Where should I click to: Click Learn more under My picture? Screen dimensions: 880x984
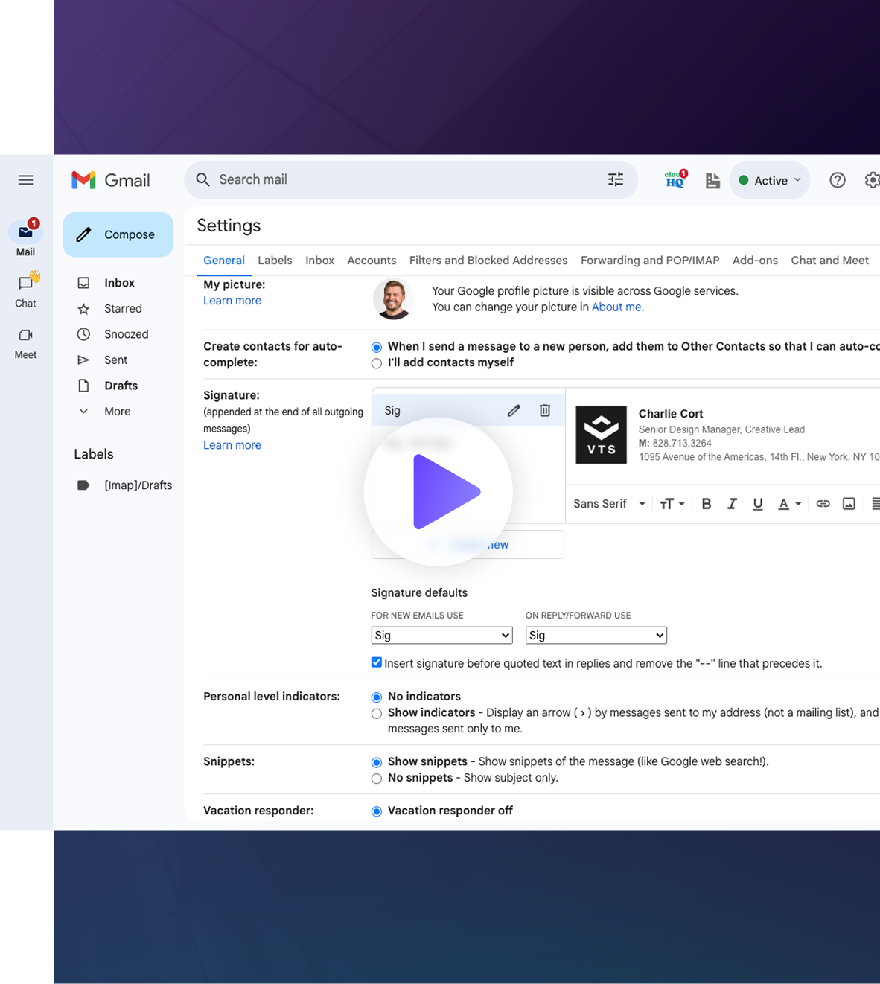point(232,301)
